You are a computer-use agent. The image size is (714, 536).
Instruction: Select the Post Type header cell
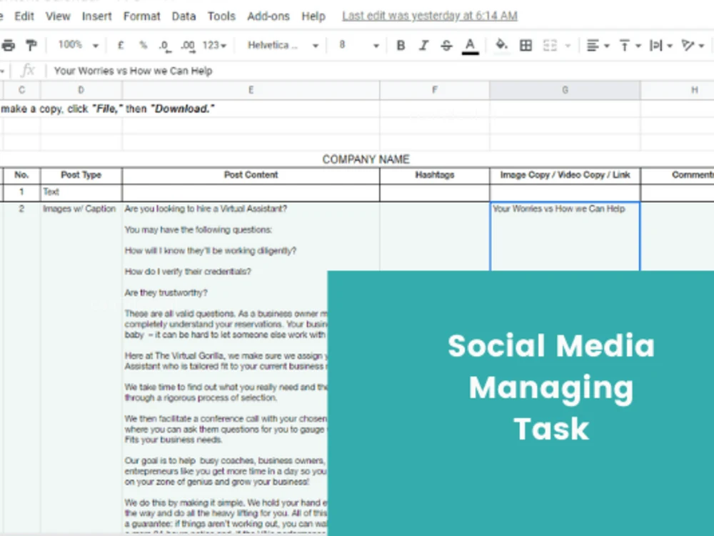click(x=81, y=175)
